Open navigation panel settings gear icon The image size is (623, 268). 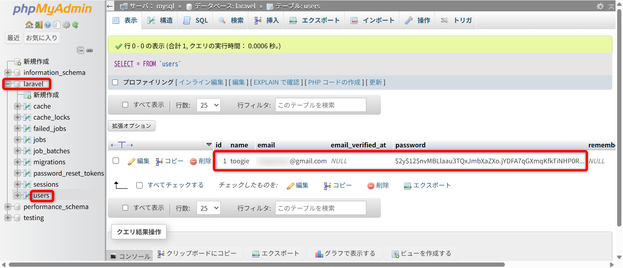[x=66, y=25]
